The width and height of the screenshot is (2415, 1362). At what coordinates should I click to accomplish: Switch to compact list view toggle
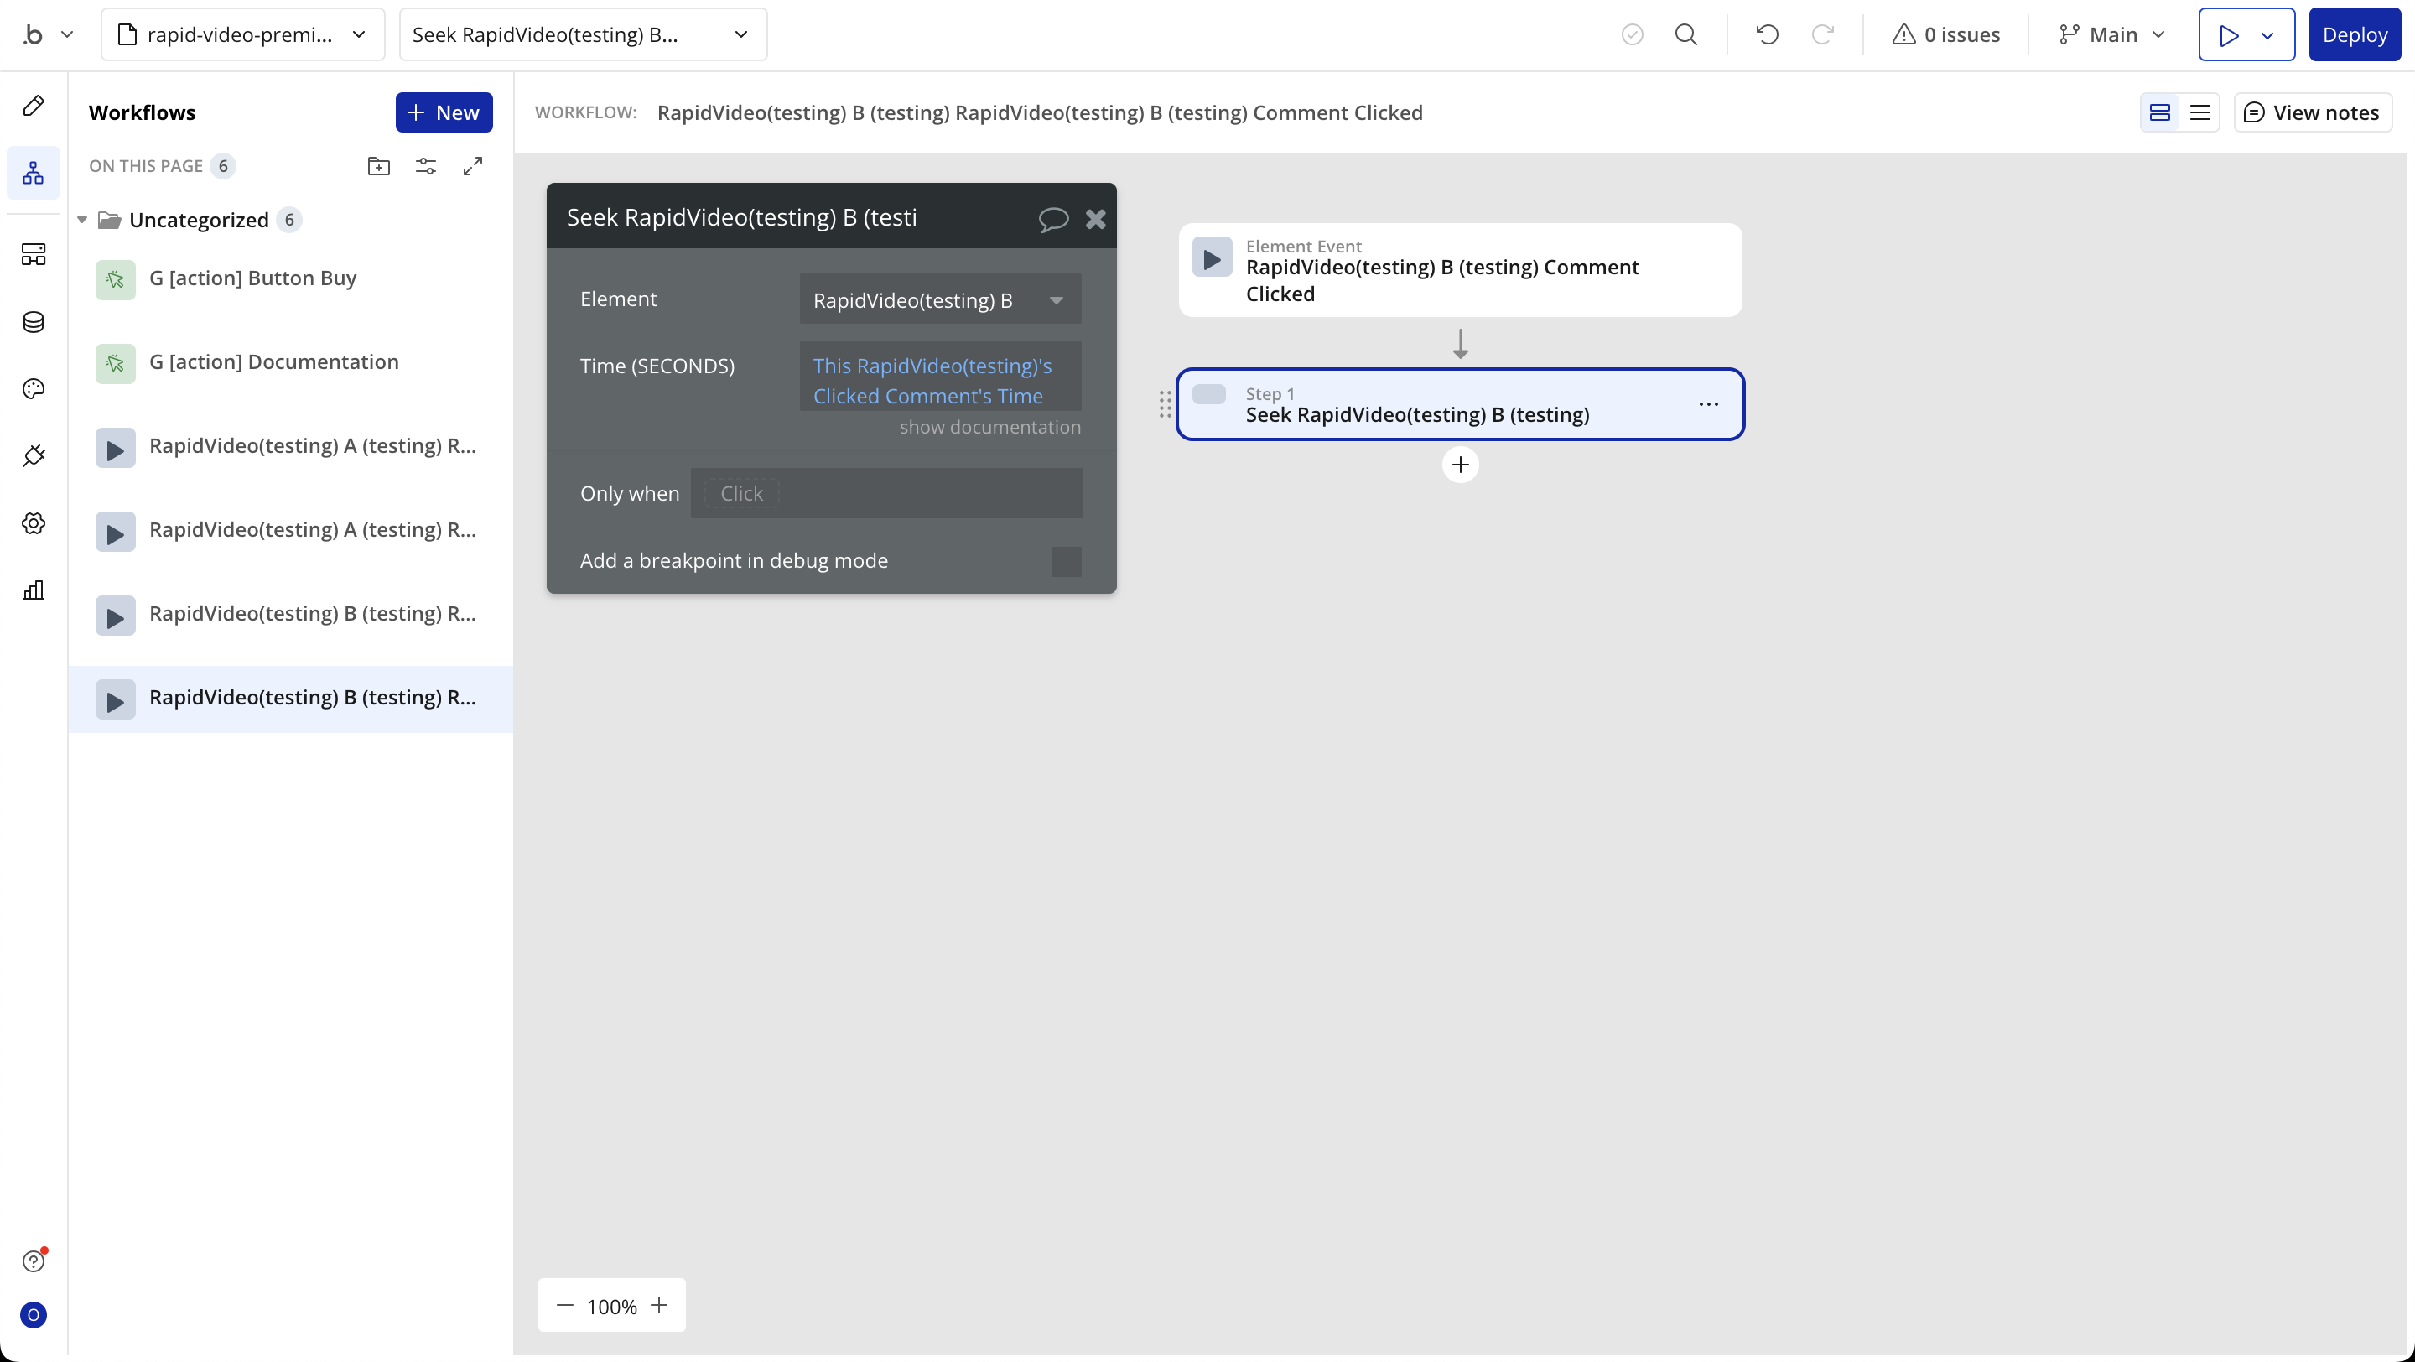point(2199,112)
